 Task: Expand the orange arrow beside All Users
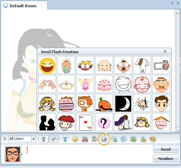[5, 139]
